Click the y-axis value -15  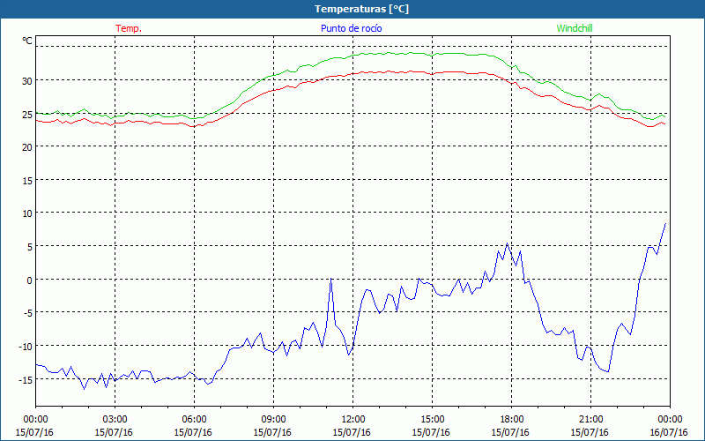26,379
